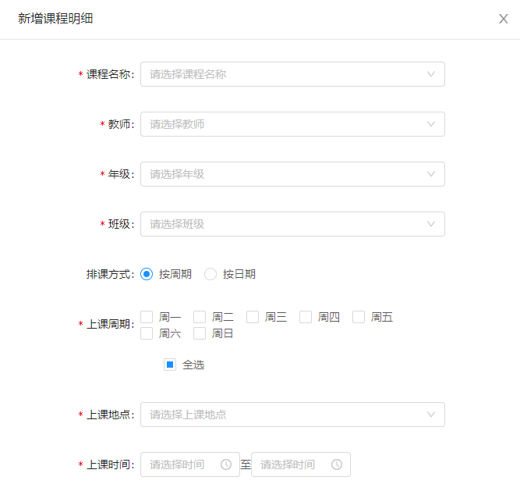
Task: Open the 年级 selection dropdown
Action: coord(292,174)
